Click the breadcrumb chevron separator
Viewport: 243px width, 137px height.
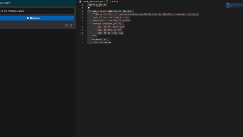click(104, 2)
